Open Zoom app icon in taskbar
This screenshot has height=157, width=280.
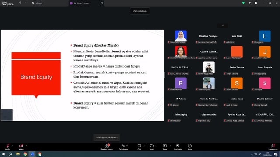point(32,154)
